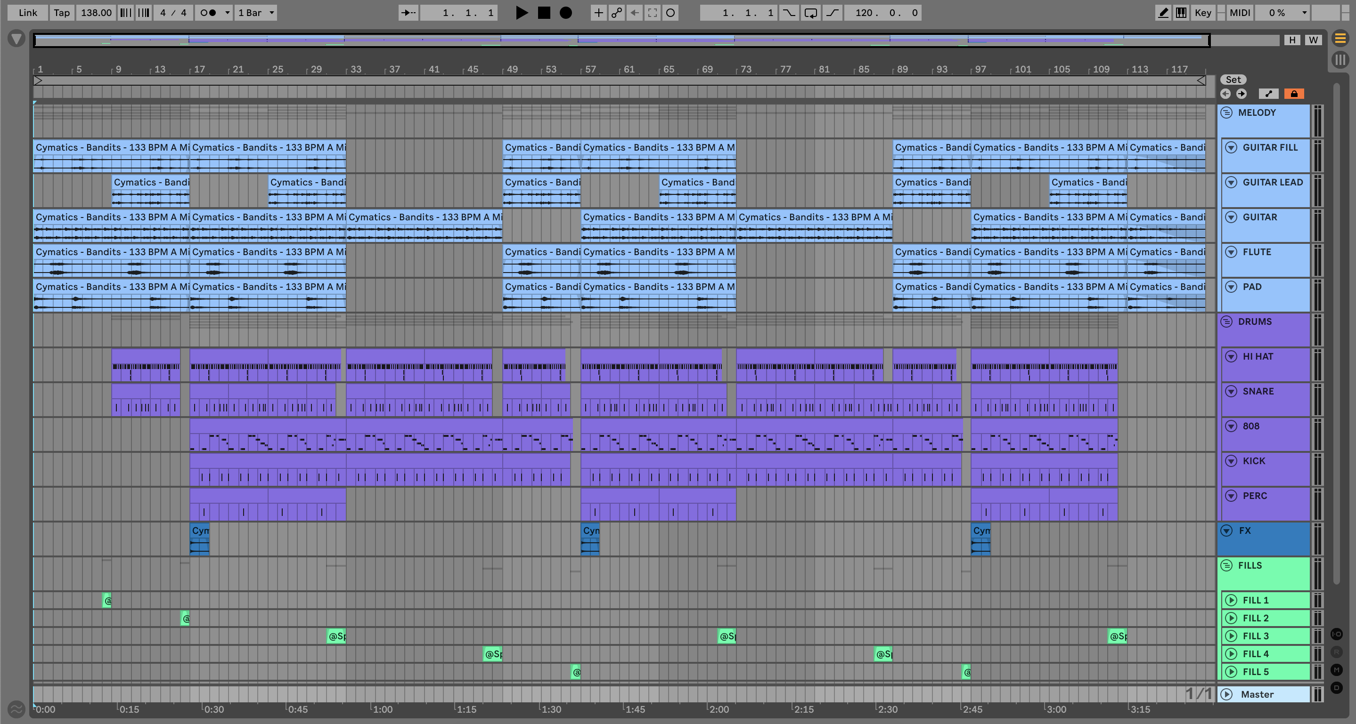This screenshot has height=724, width=1356.
Task: Start playback with the Play button
Action: 521,13
